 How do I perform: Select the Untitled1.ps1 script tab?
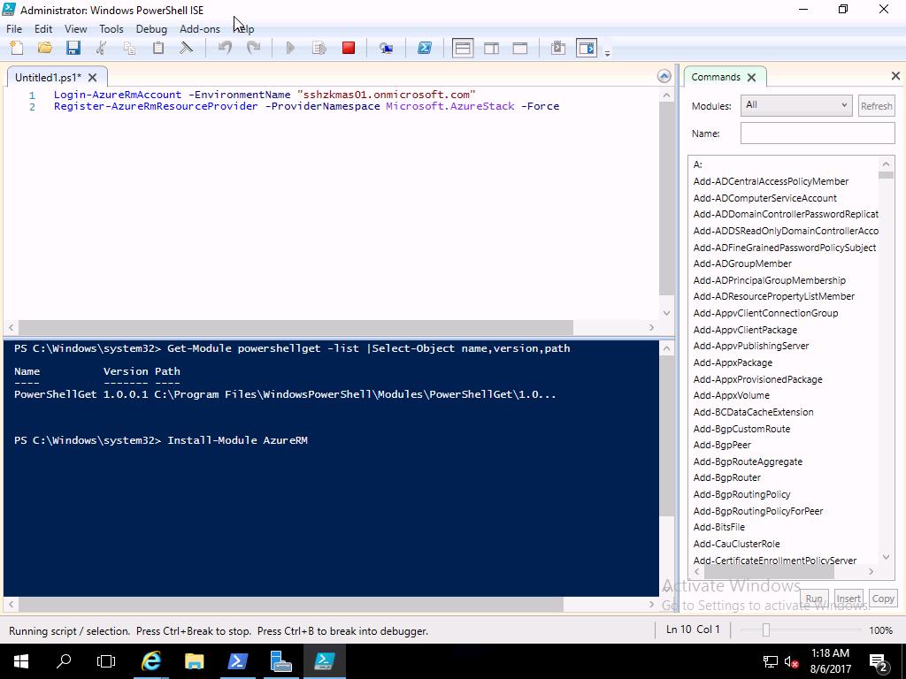(48, 78)
